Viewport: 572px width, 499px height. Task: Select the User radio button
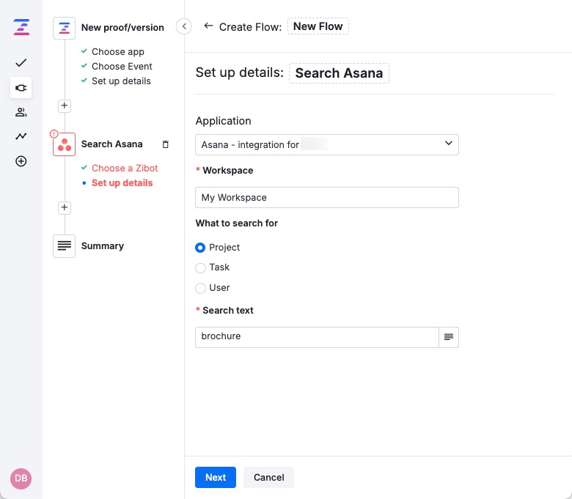click(201, 288)
